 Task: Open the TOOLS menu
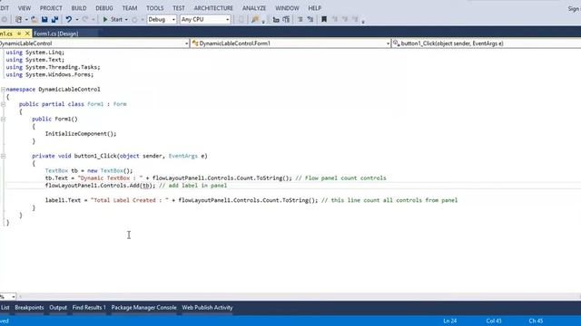155,8
